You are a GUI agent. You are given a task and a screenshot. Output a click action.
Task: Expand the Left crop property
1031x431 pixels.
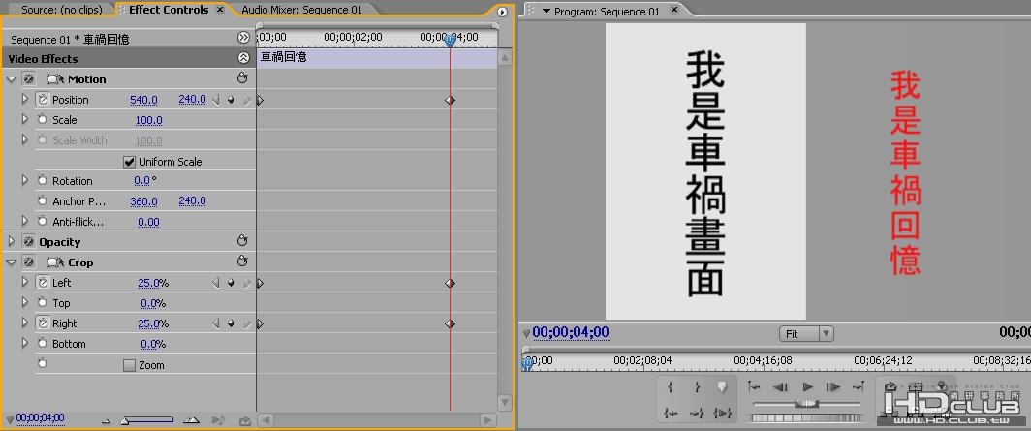click(x=25, y=283)
